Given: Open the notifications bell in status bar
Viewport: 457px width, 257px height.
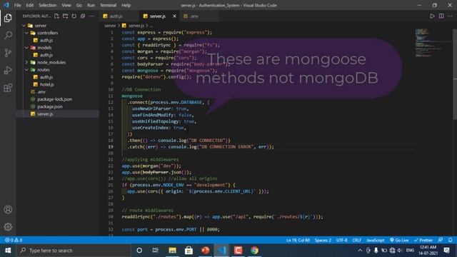Looking at the screenshot, I should pyautogui.click(x=451, y=240).
